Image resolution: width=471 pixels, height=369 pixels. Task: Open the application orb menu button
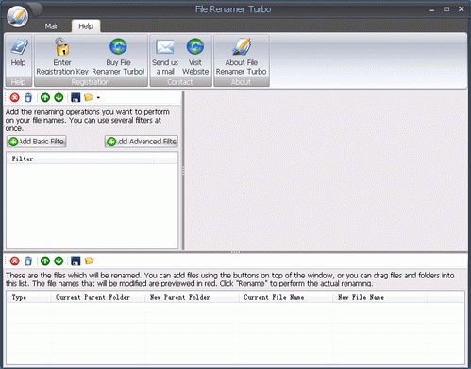pyautogui.click(x=18, y=17)
